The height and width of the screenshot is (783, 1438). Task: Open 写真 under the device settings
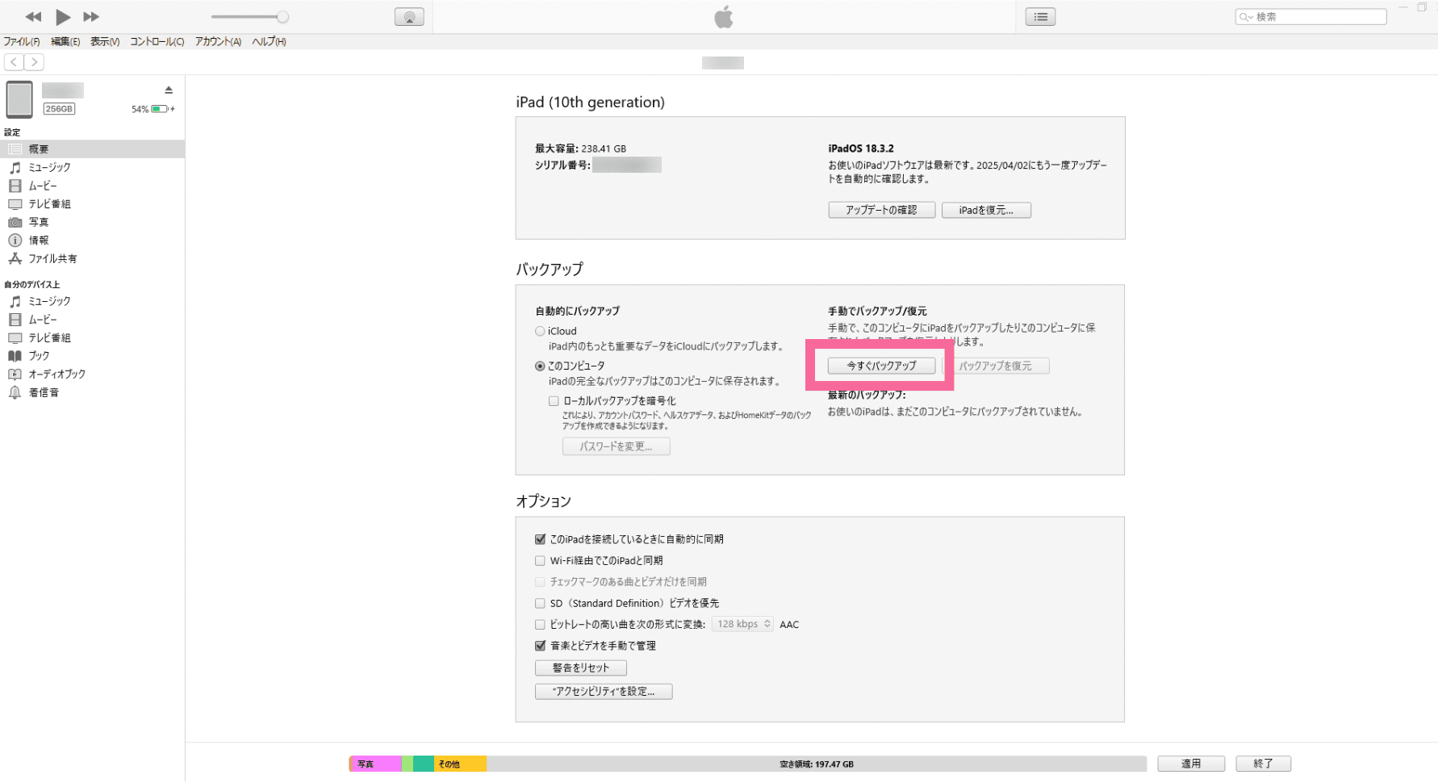click(39, 222)
